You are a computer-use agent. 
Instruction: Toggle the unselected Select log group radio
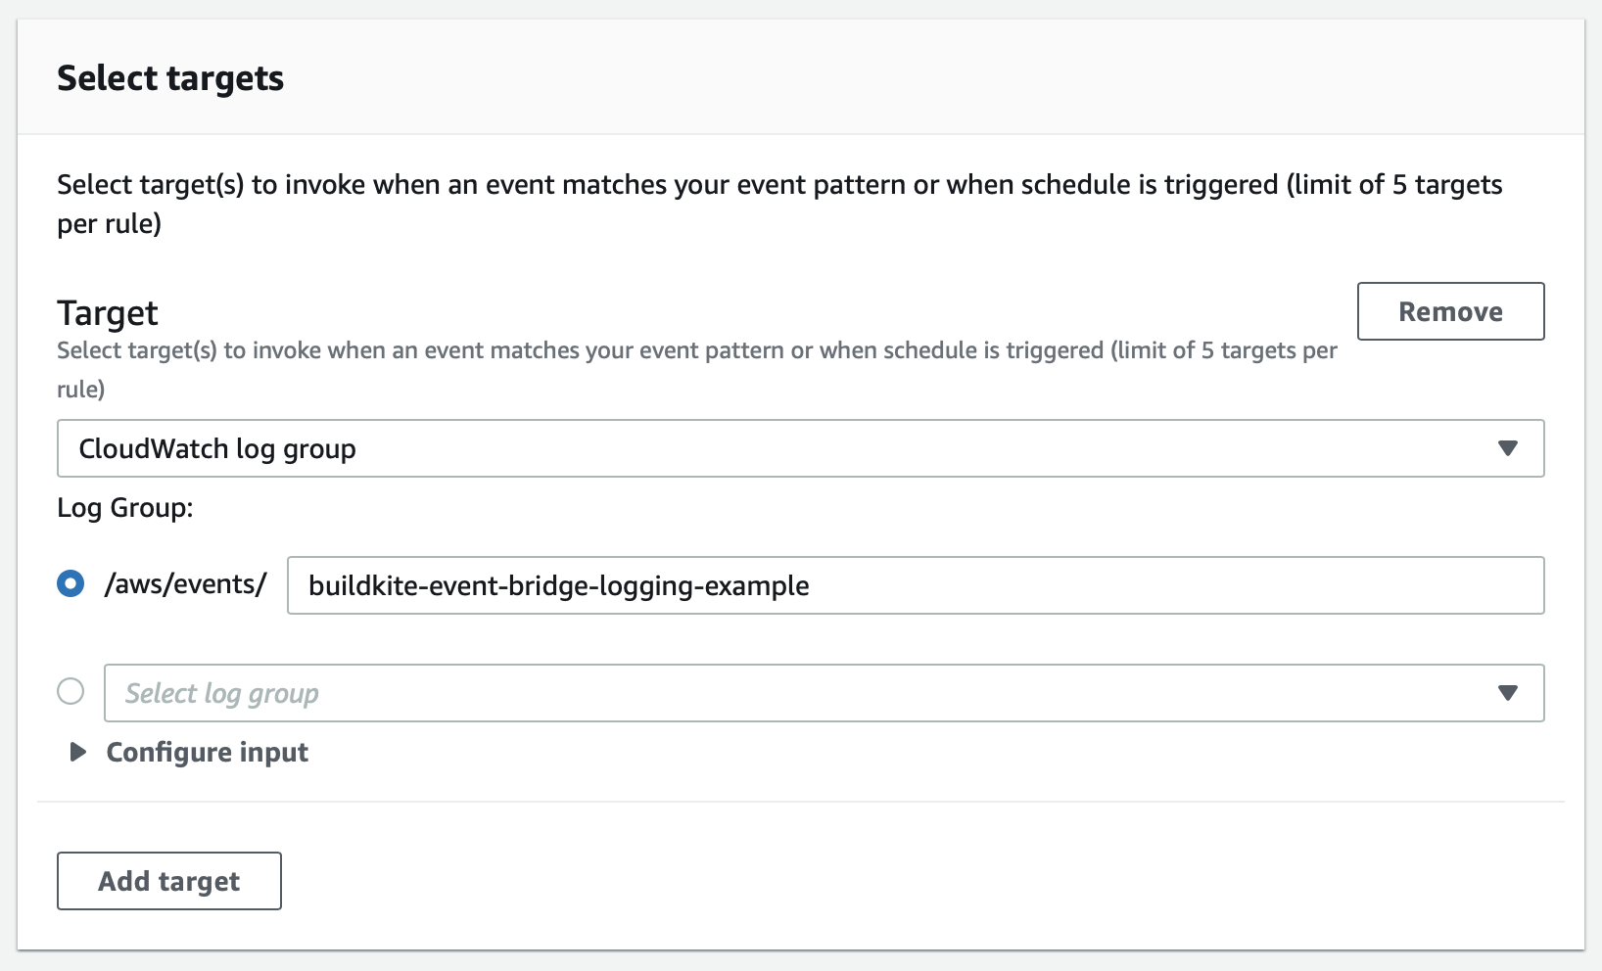[71, 692]
